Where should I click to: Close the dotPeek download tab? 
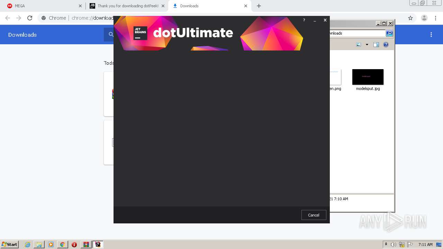click(x=163, y=6)
